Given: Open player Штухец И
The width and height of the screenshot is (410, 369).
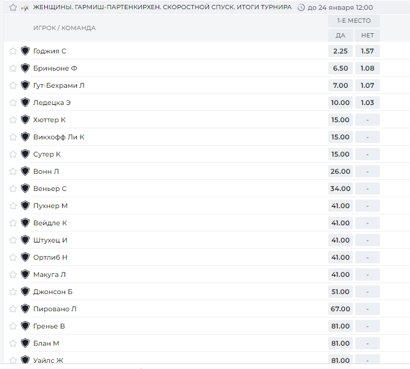Looking at the screenshot, I should [x=50, y=240].
